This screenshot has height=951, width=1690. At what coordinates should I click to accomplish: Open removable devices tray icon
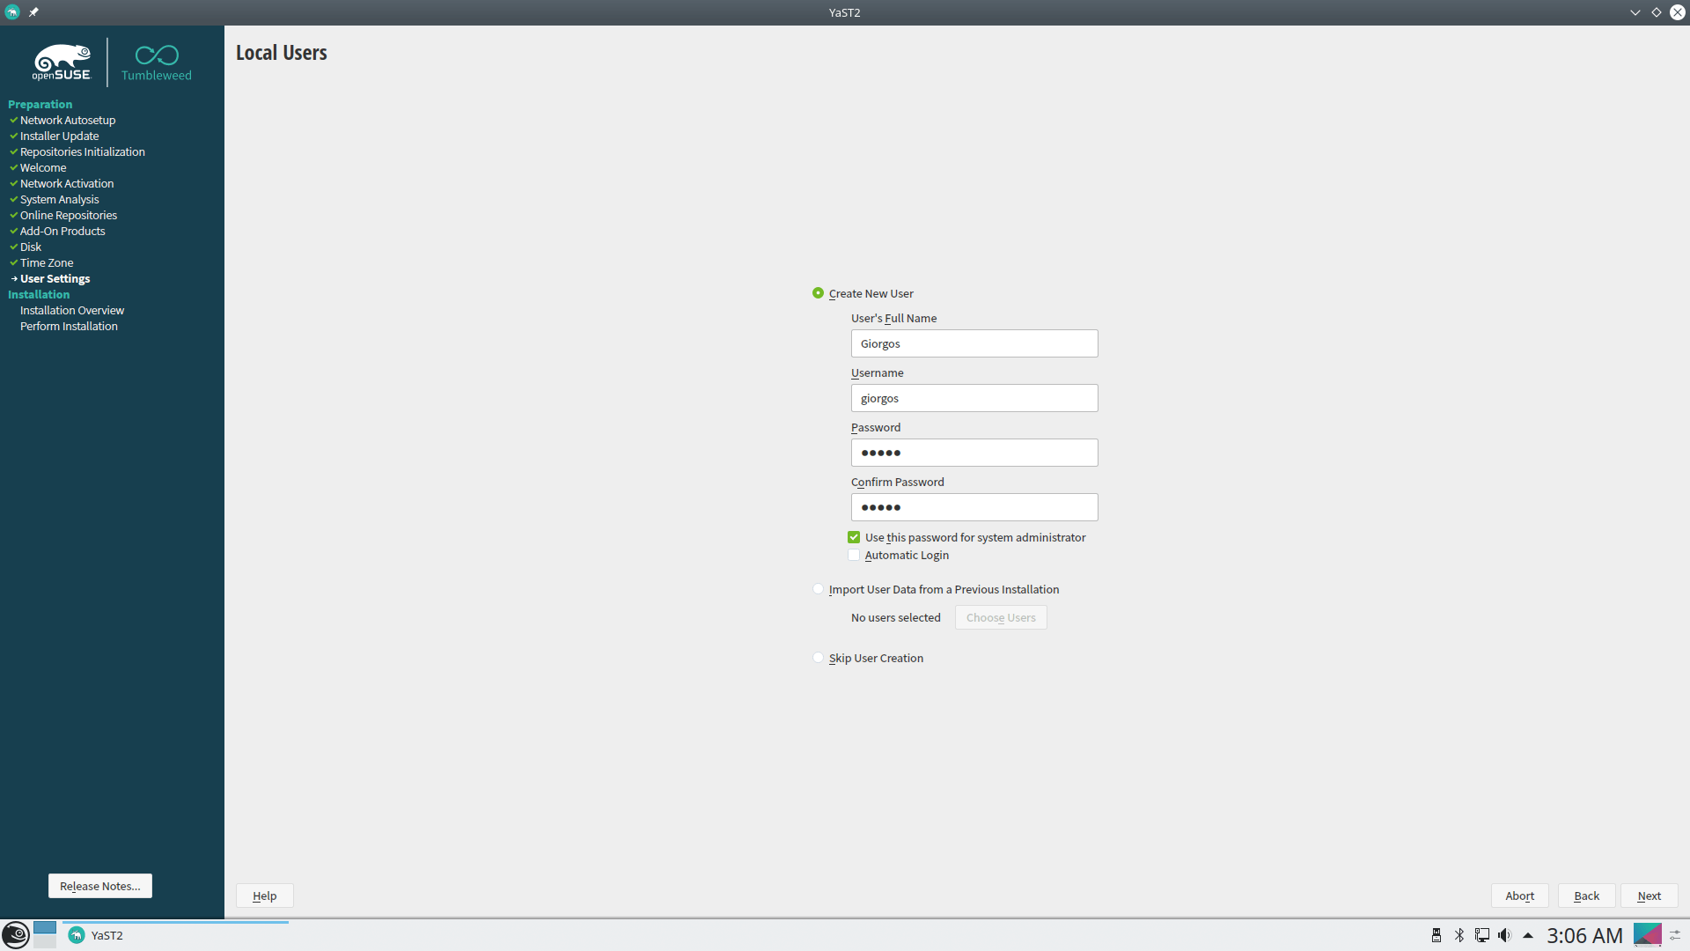tap(1436, 935)
